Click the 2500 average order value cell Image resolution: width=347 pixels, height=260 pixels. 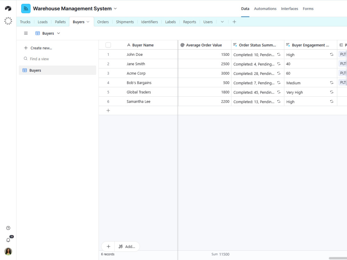click(x=204, y=64)
